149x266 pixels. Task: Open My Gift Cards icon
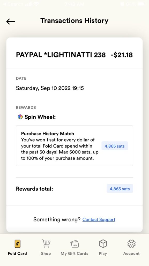(x=74, y=244)
